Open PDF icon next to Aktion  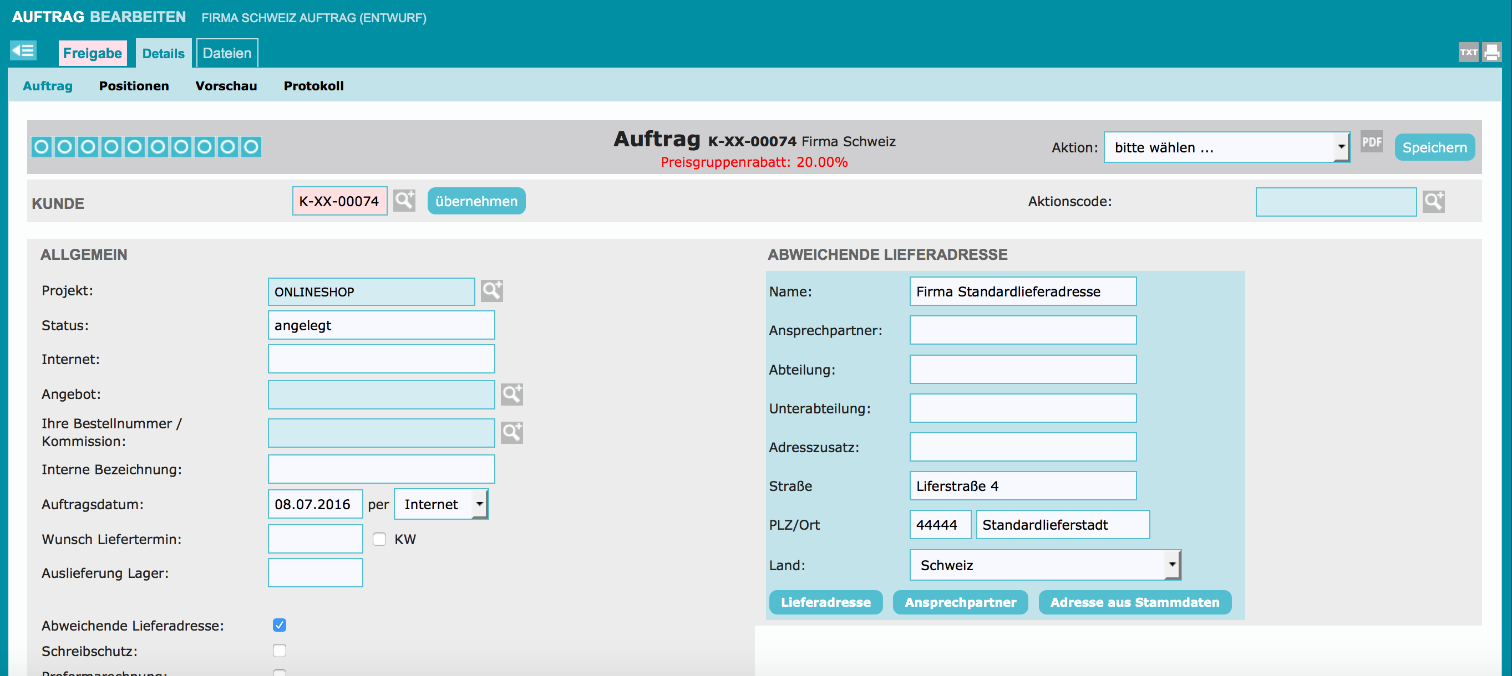point(1371,142)
